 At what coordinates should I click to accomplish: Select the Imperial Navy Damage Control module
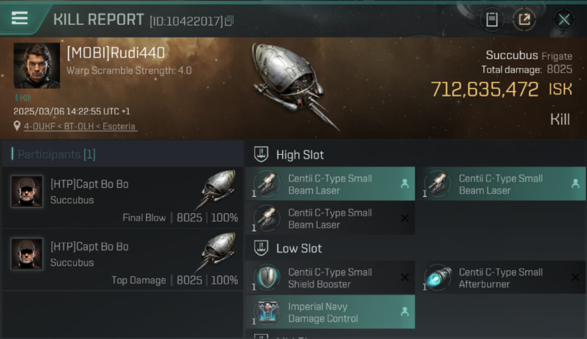[330, 312]
